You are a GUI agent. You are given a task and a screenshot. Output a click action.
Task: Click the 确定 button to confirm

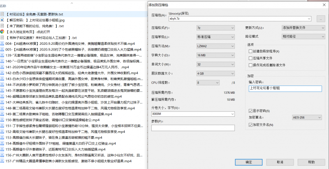[248, 162]
